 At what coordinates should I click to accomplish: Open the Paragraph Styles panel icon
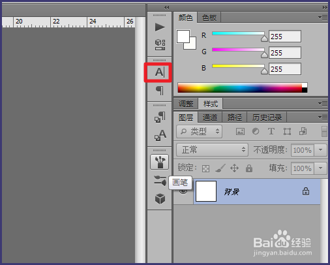(x=160, y=117)
